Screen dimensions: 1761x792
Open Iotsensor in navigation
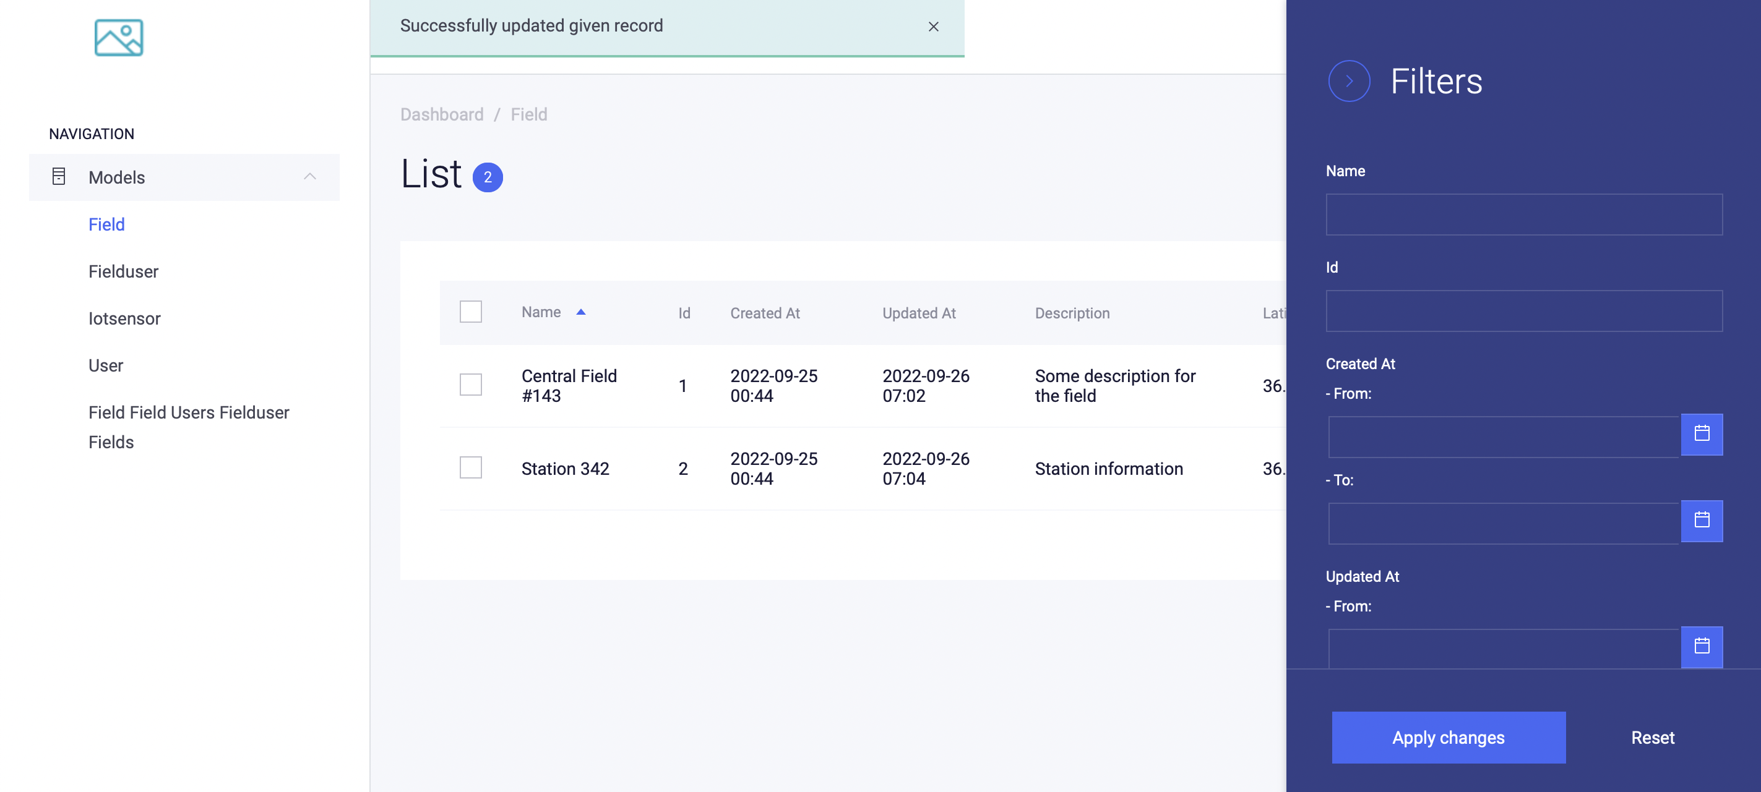tap(124, 318)
